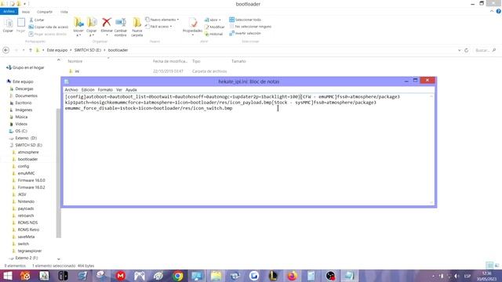The image size is (502, 282).
Task: Click Seleccionar todo in ribbon
Action: [245, 20]
